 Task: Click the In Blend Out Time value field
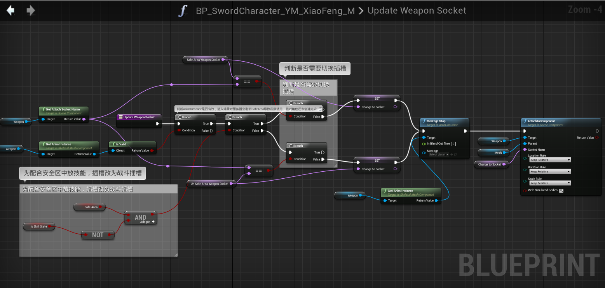point(453,144)
